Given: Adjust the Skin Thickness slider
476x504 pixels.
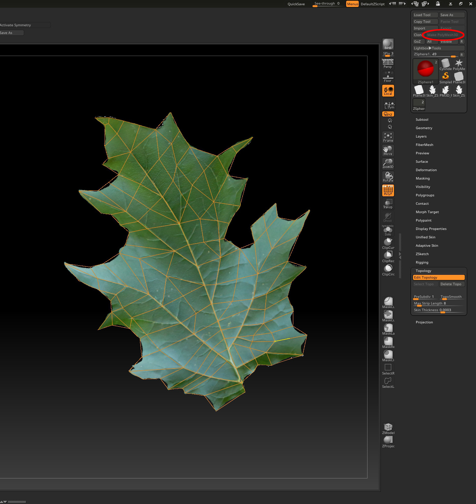Looking at the screenshot, I should click(439, 310).
